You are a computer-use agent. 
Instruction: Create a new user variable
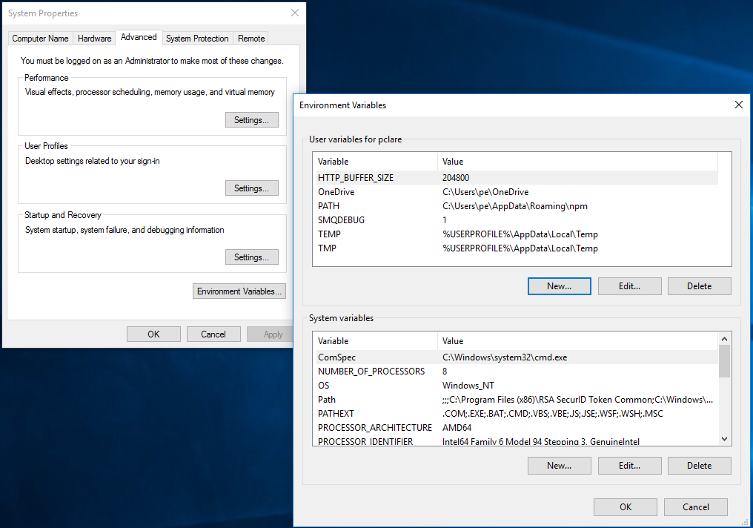[x=559, y=286]
